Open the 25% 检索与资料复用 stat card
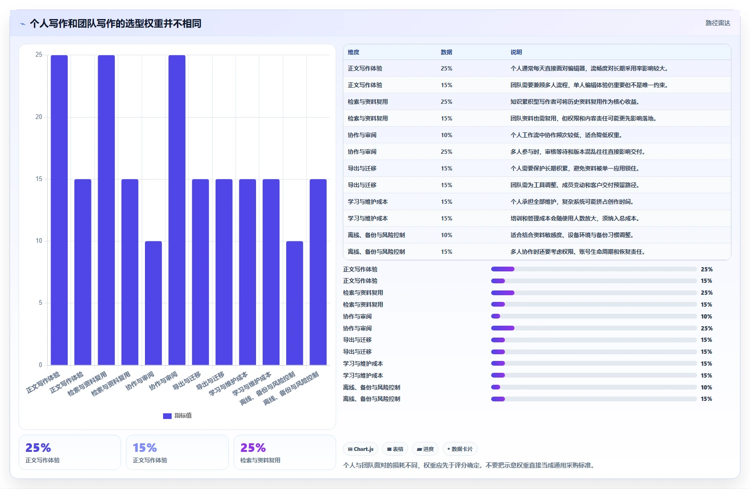Viewport: 750px width, 489px height. pos(285,452)
